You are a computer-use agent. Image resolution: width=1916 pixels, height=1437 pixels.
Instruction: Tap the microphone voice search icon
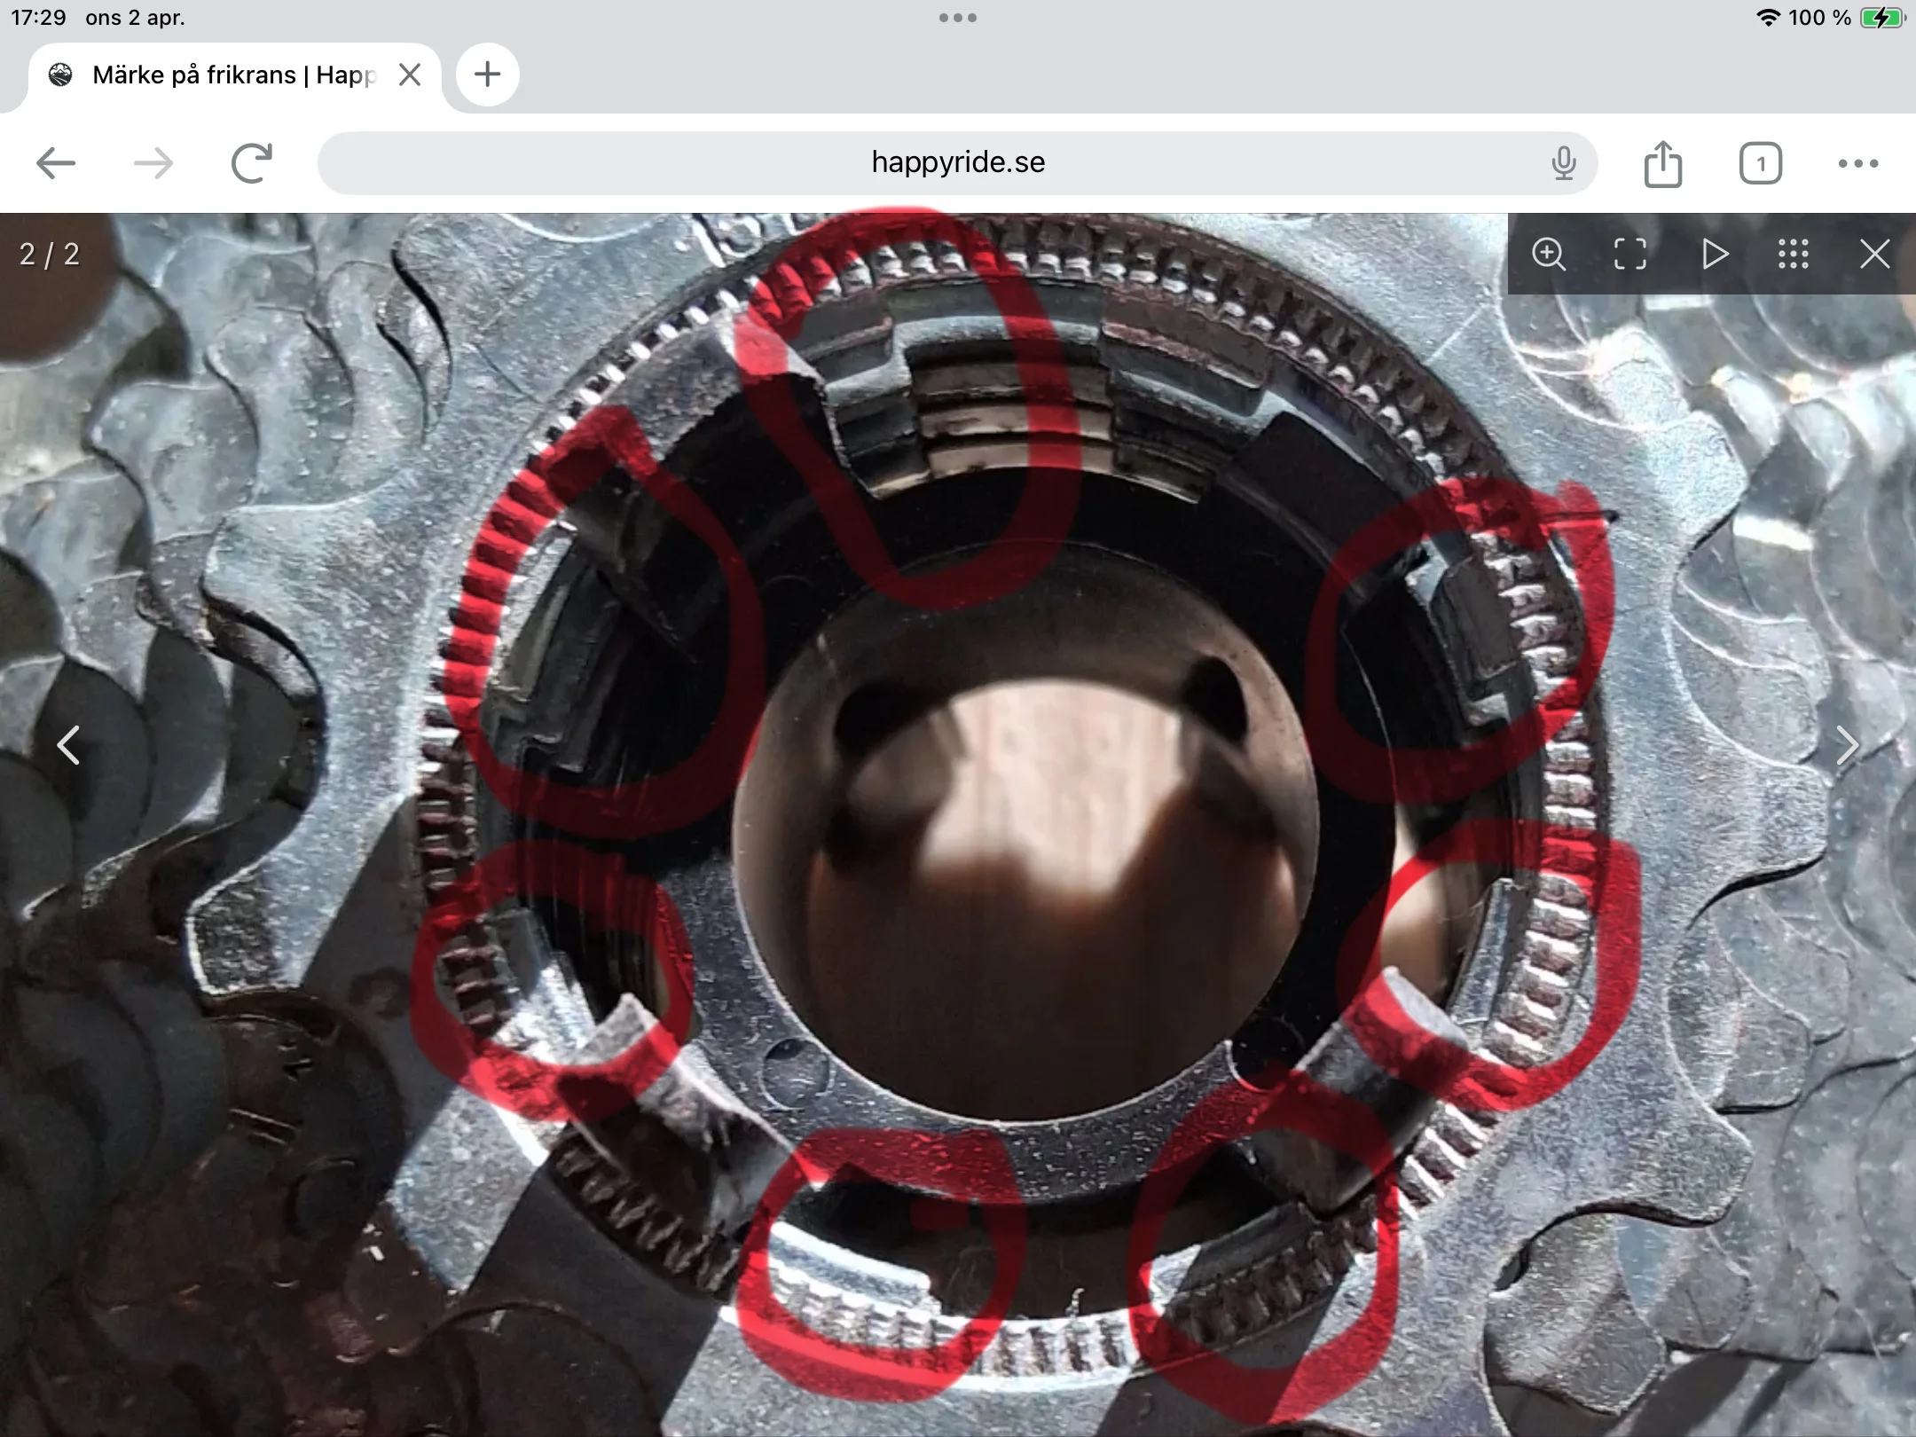(x=1564, y=163)
